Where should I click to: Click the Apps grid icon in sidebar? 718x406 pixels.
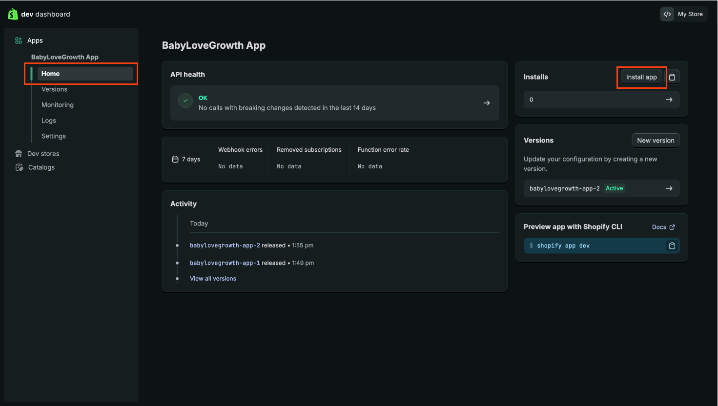[19, 41]
